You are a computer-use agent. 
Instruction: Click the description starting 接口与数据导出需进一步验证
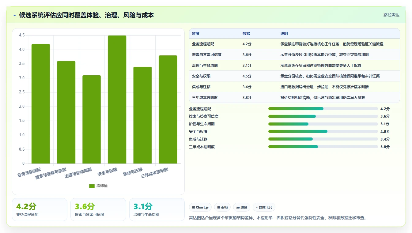pyautogui.click(x=324, y=87)
